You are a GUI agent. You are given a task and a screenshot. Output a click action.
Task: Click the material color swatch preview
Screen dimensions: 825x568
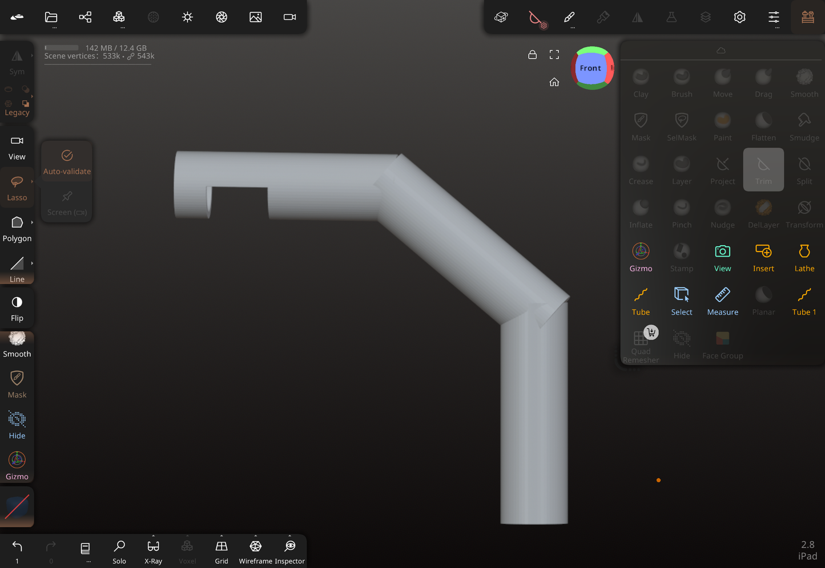point(17,507)
